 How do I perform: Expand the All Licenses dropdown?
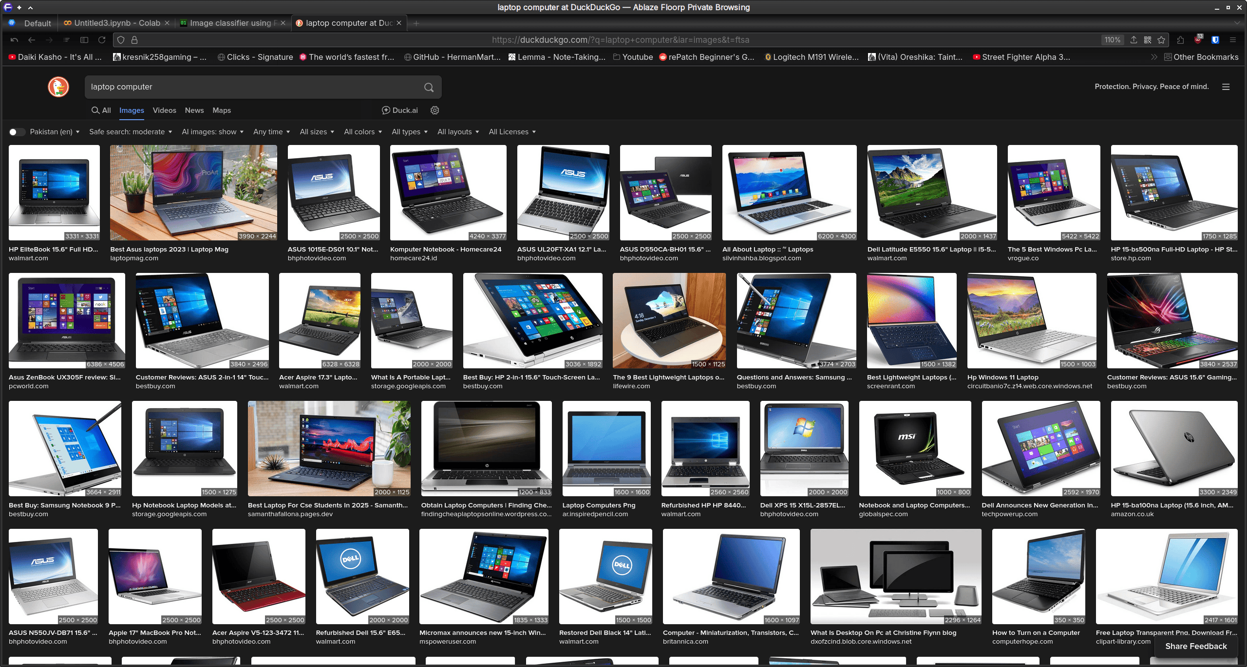click(x=512, y=132)
